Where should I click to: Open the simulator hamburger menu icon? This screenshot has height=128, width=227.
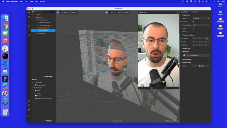(x=177, y=13)
